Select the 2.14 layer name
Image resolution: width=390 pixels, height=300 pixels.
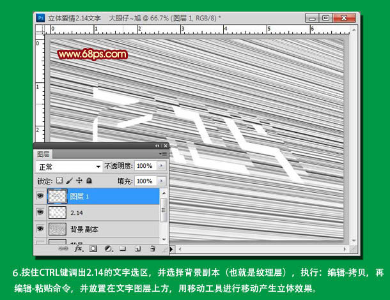76,213
